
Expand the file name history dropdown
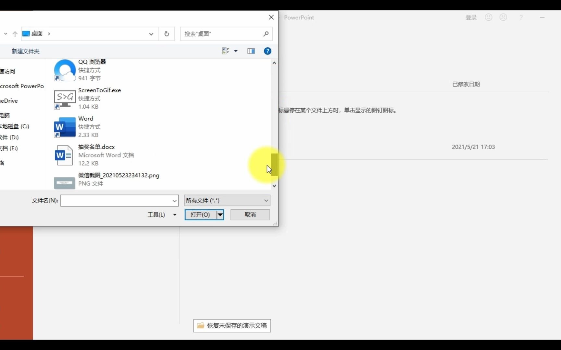click(x=174, y=201)
